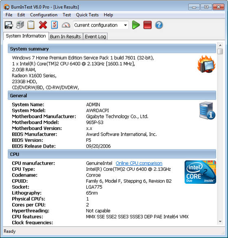Click the F5 BIOS version value

pos(88,140)
